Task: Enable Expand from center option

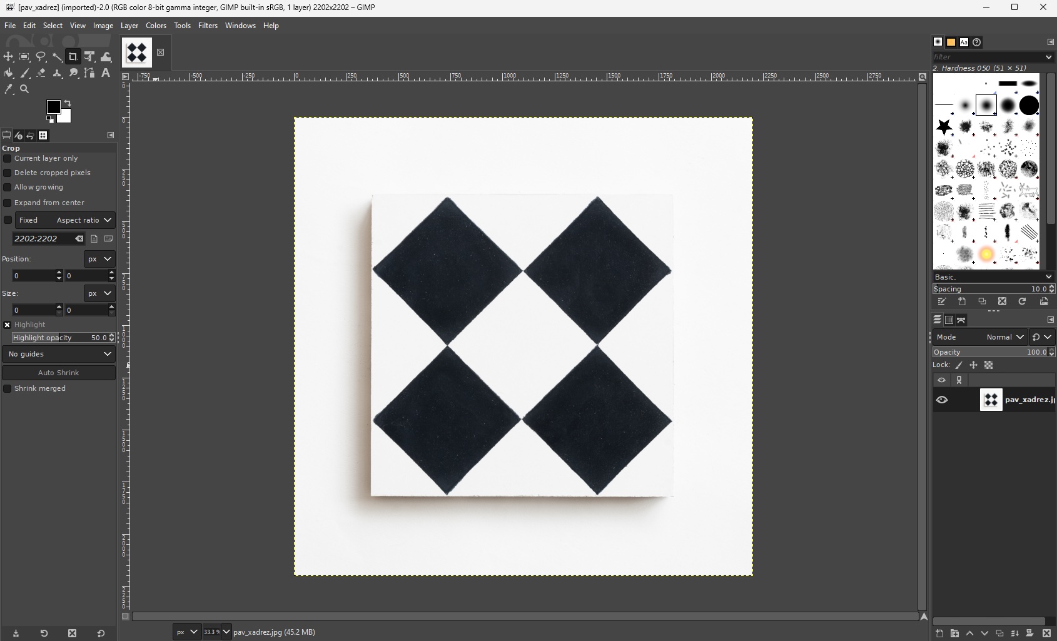Action: pyautogui.click(x=8, y=203)
